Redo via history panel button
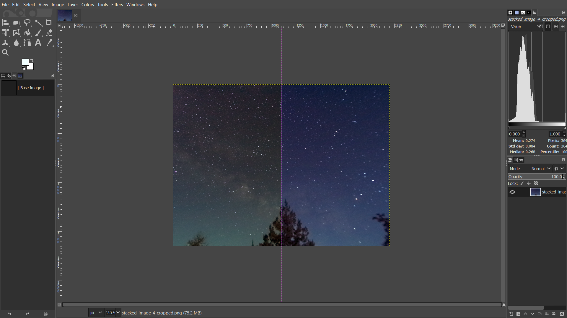Screen dimensions: 567x318 [x=27, y=314]
